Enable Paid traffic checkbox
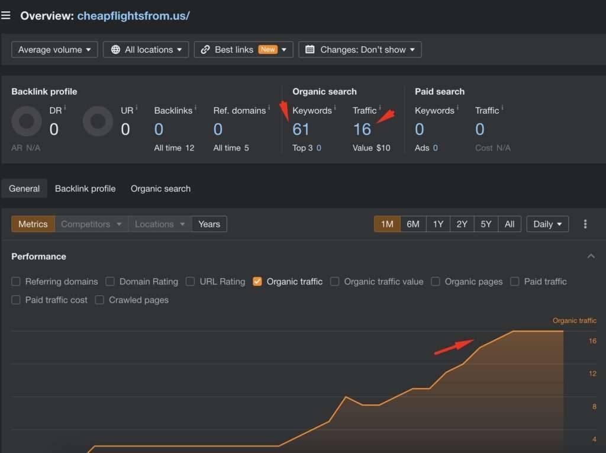Viewport: 606px width, 453px height. point(515,281)
